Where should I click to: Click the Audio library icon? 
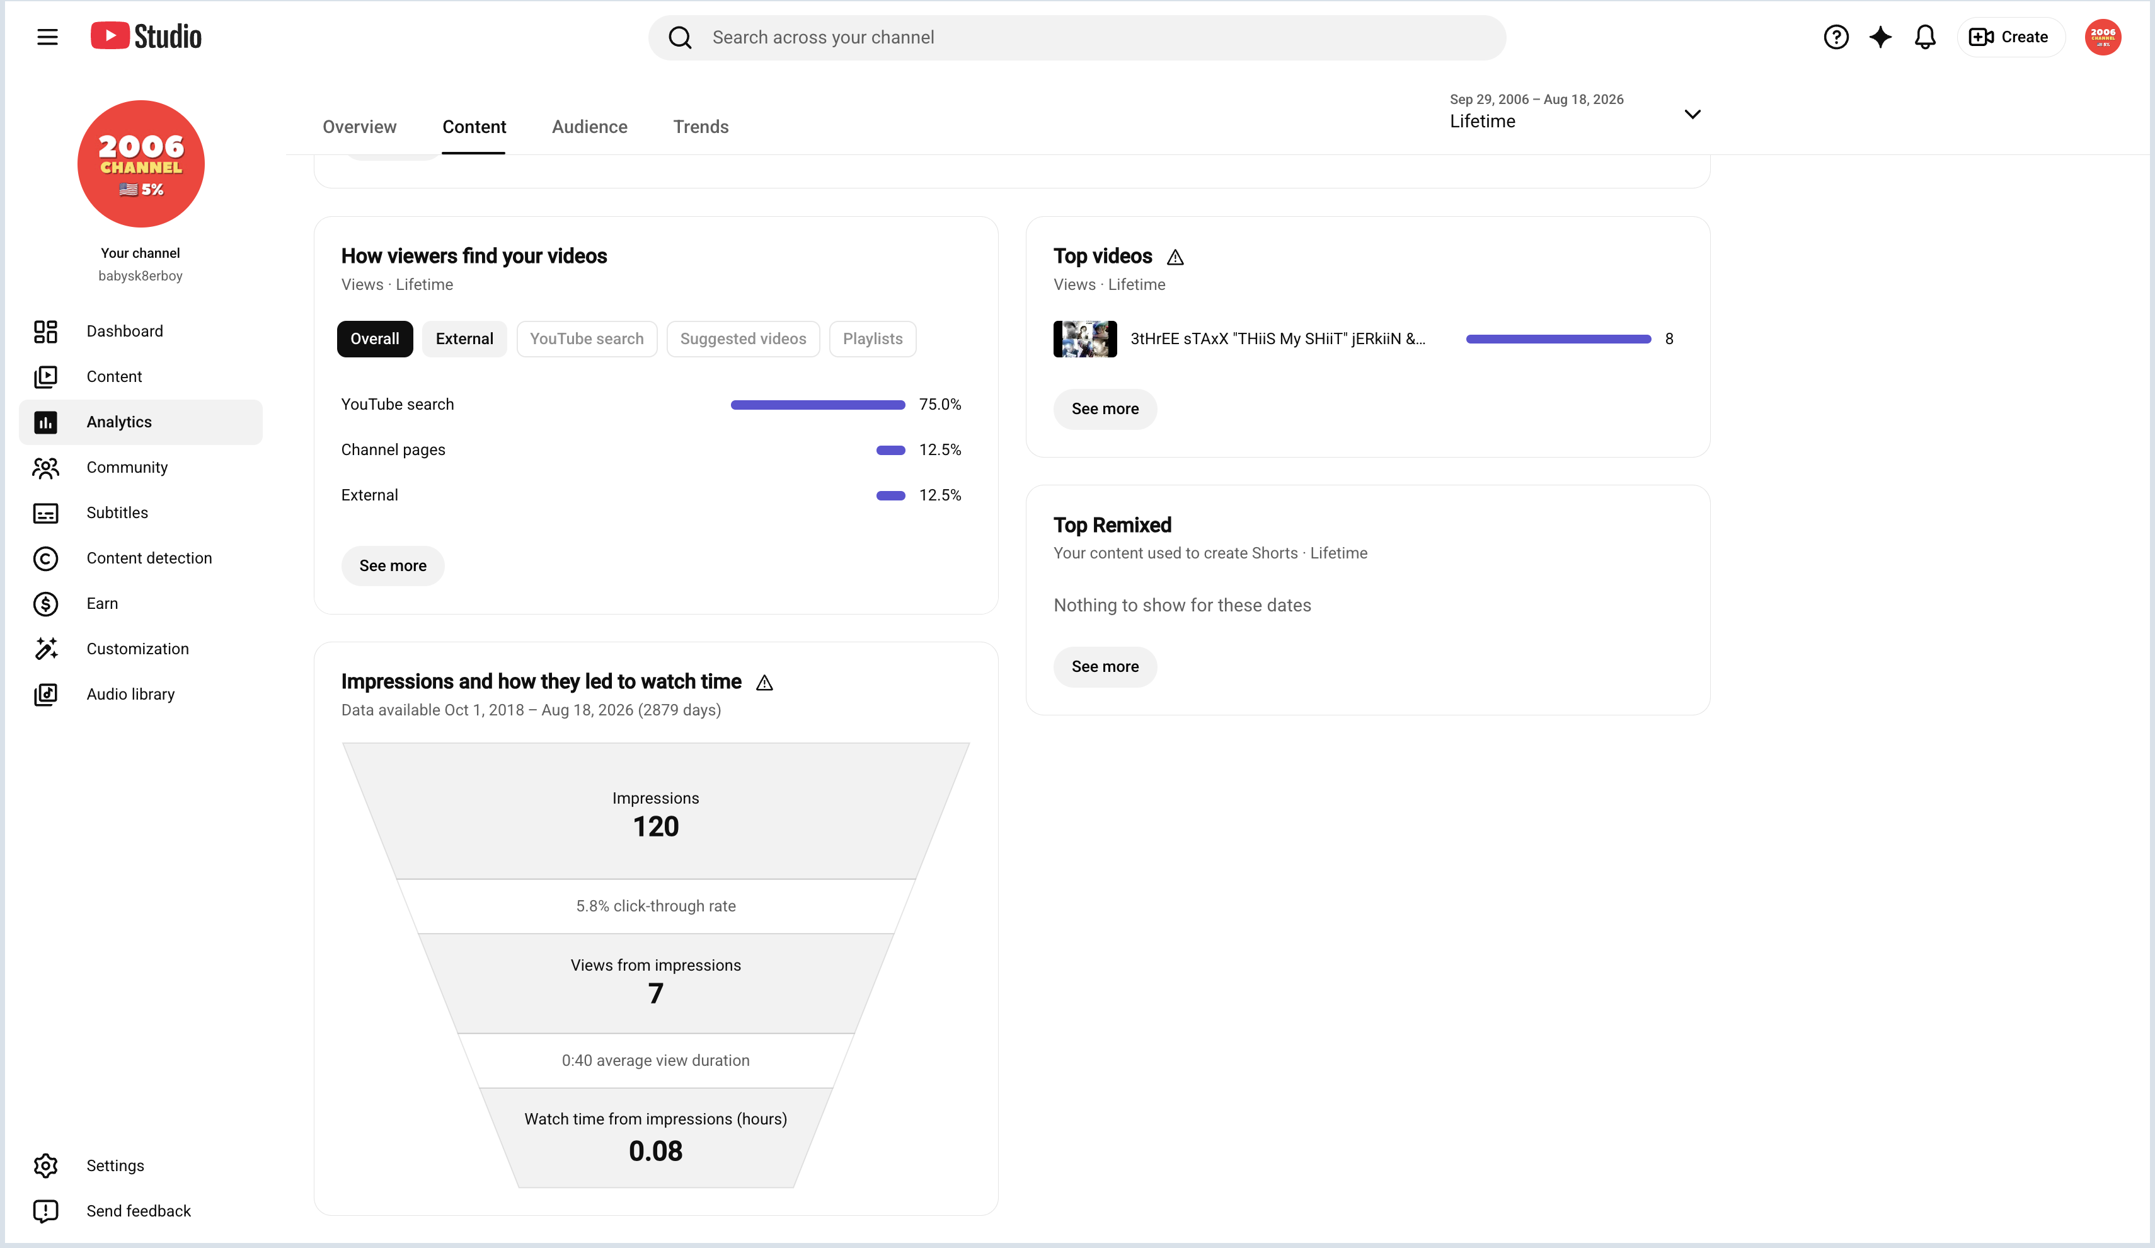(45, 694)
